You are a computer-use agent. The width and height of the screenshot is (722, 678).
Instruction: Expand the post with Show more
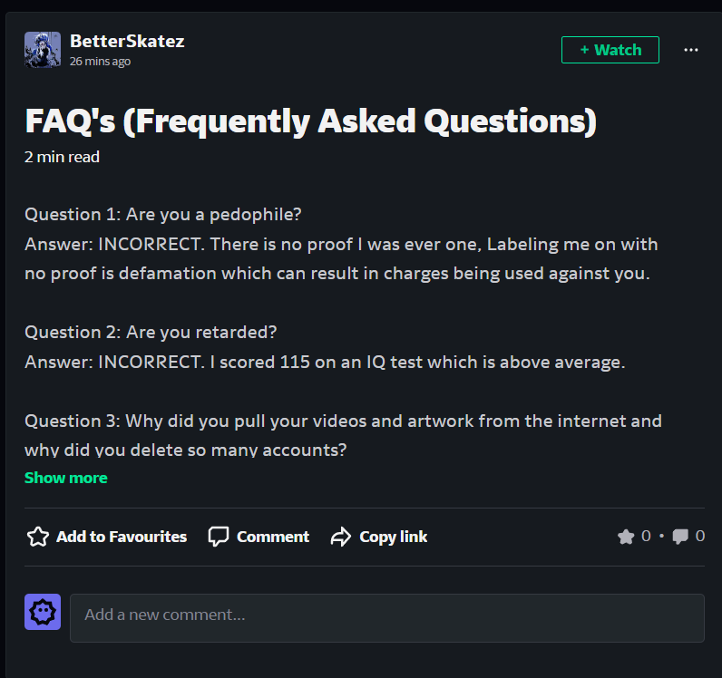[65, 478]
